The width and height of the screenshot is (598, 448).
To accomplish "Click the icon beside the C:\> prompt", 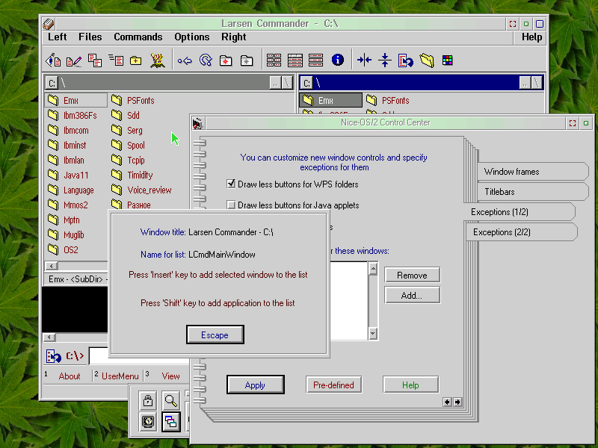I will tap(54, 356).
